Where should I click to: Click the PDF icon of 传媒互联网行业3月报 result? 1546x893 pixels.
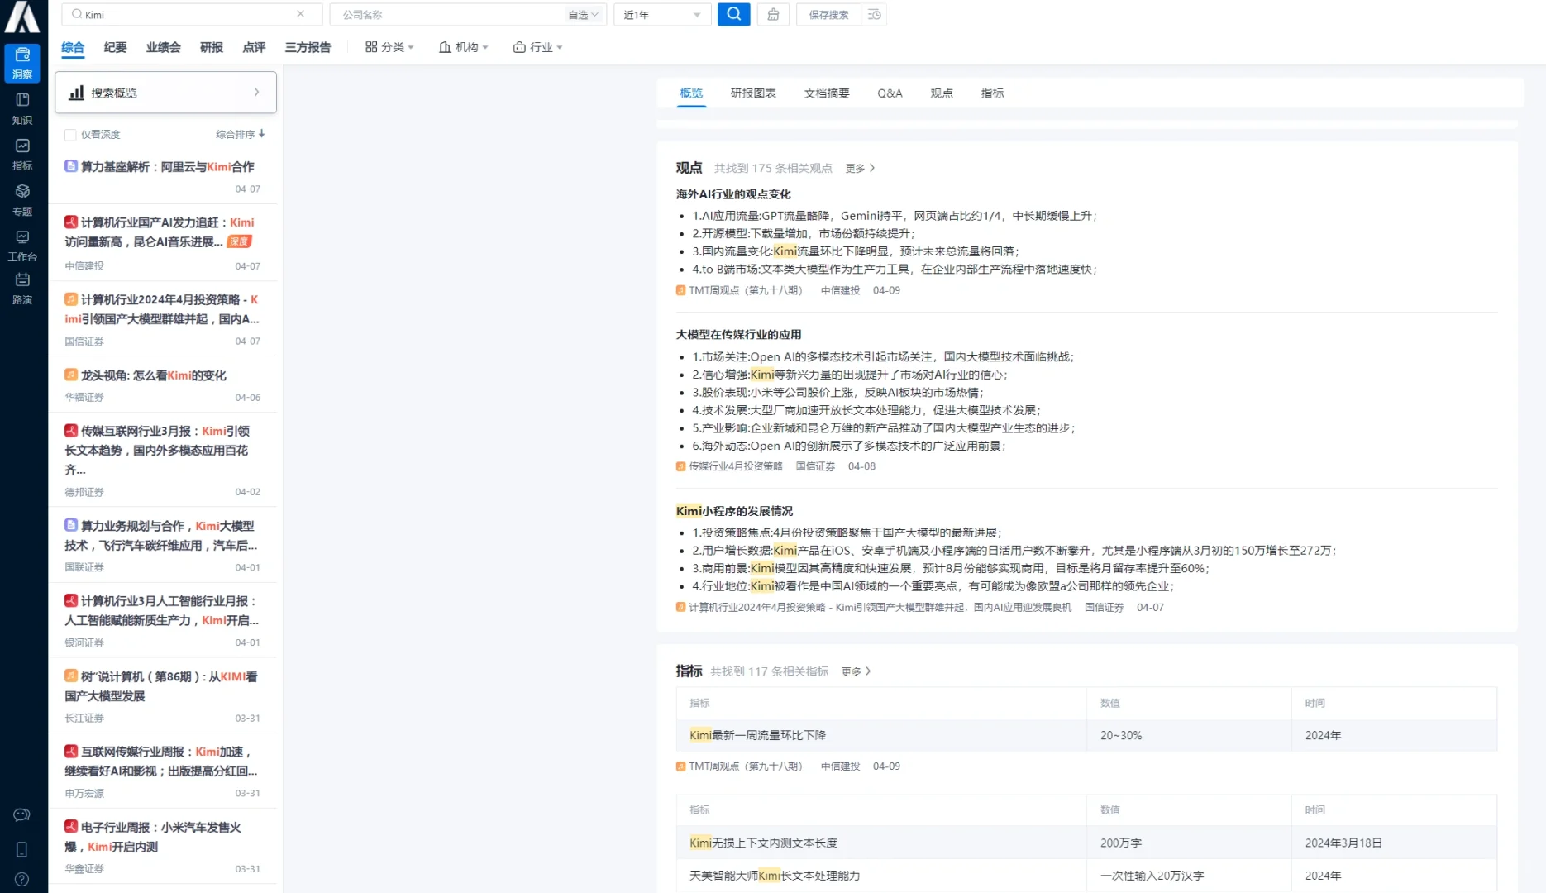tap(71, 430)
